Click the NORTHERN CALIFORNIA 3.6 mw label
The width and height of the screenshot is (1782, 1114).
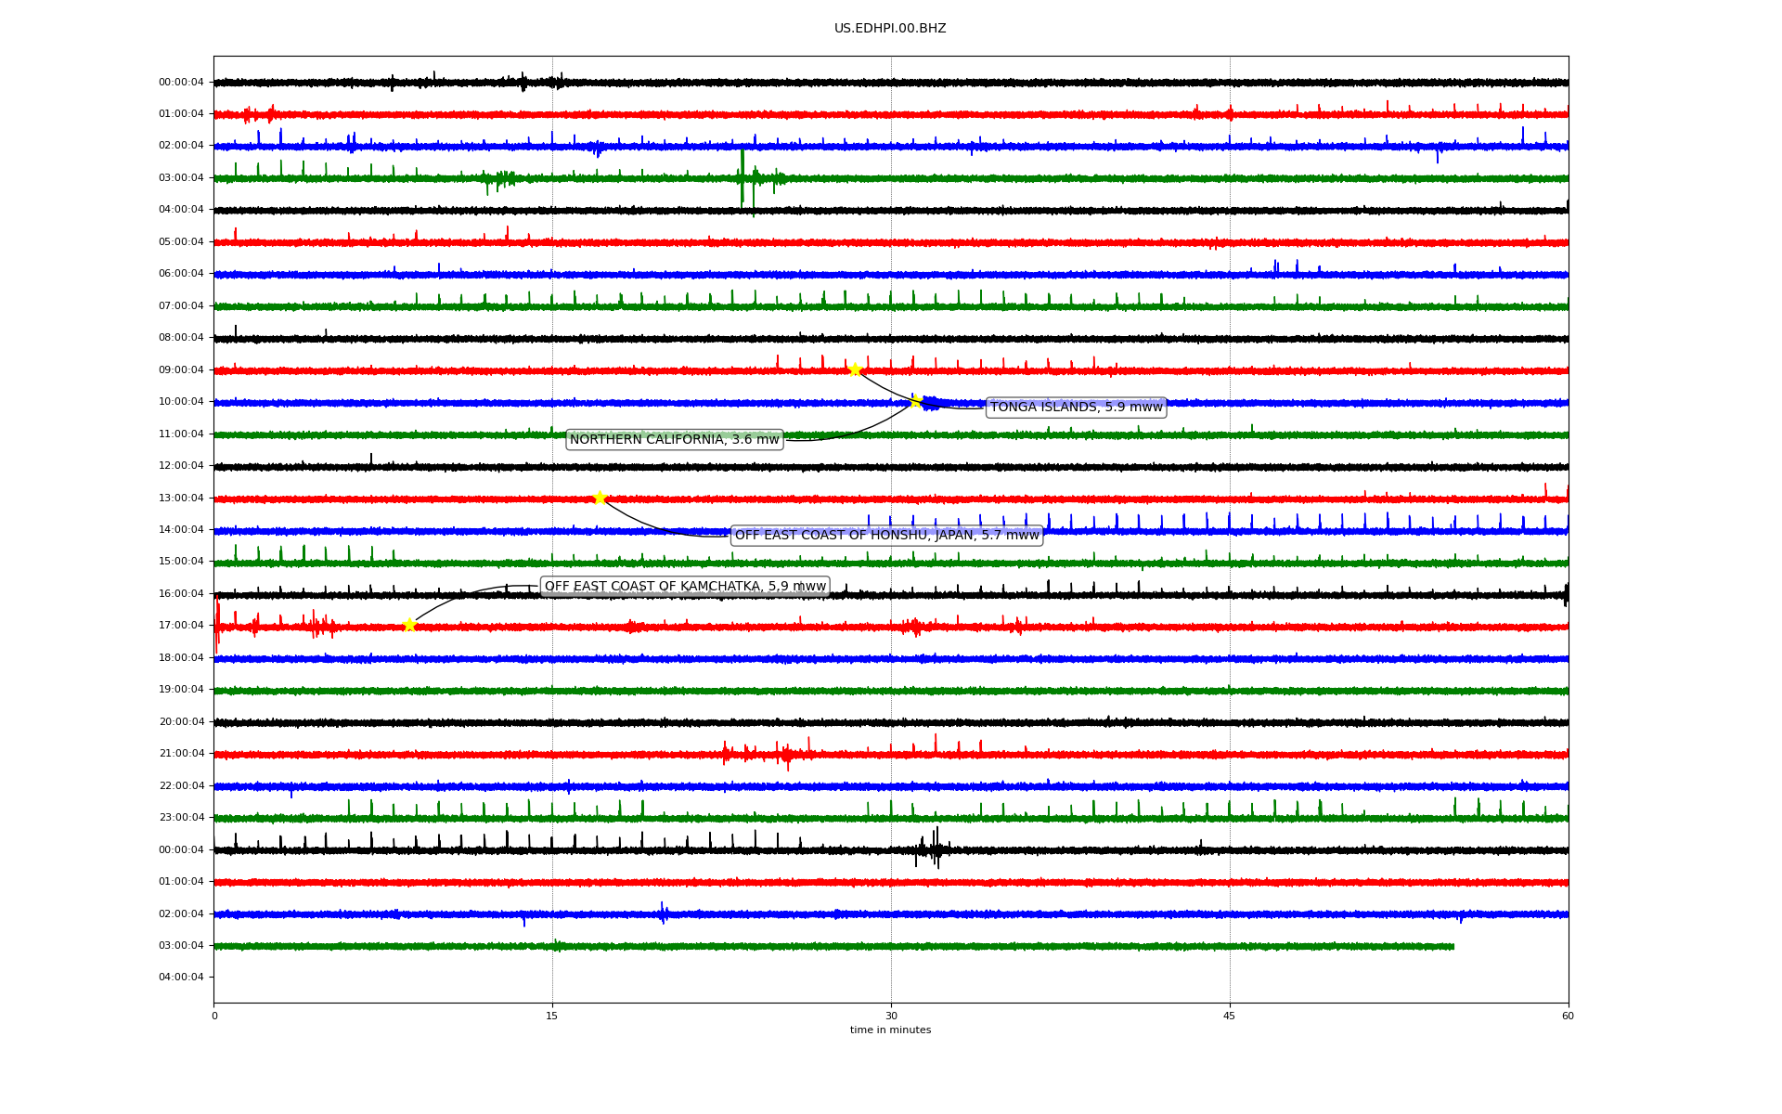pos(674,440)
